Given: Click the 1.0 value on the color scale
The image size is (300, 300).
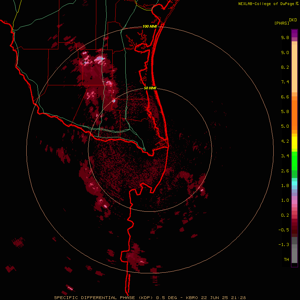Looking at the screenshot, I should point(285,200).
